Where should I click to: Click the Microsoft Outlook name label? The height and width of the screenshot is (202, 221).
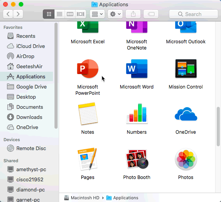pos(186,41)
